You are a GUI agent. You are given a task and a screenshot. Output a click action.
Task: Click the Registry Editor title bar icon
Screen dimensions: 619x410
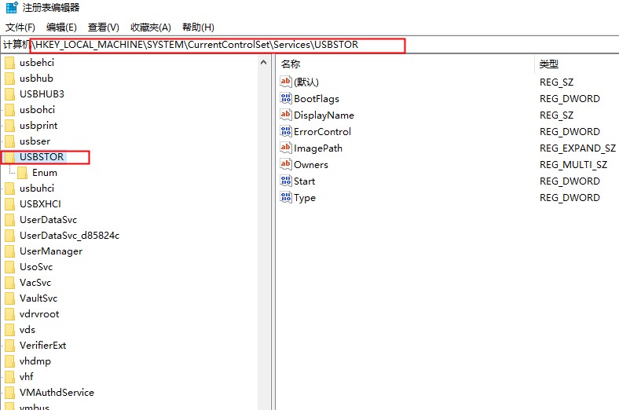(12, 7)
